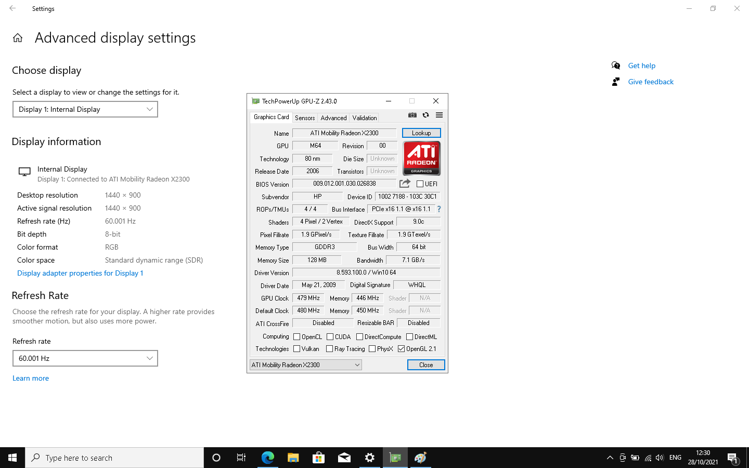Toggle the DirectML checkbox
The width and height of the screenshot is (749, 468).
pos(409,336)
